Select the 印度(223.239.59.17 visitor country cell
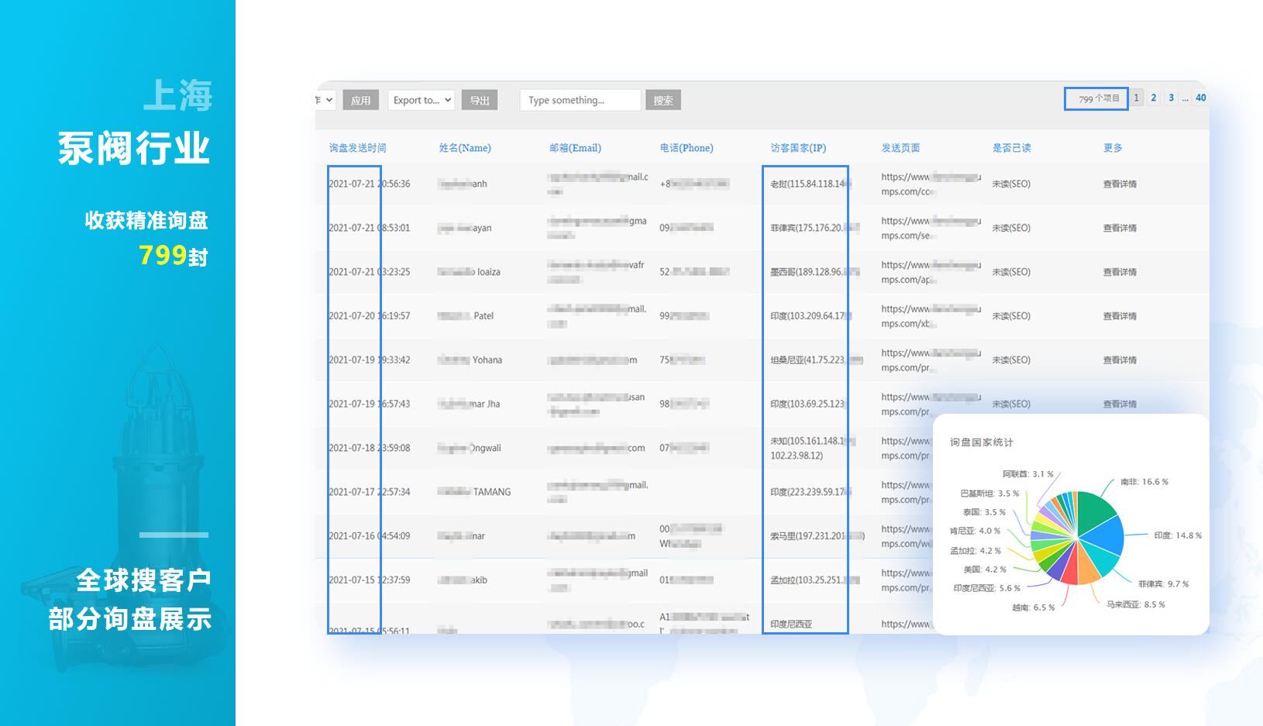The height and width of the screenshot is (726, 1263). pos(810,492)
